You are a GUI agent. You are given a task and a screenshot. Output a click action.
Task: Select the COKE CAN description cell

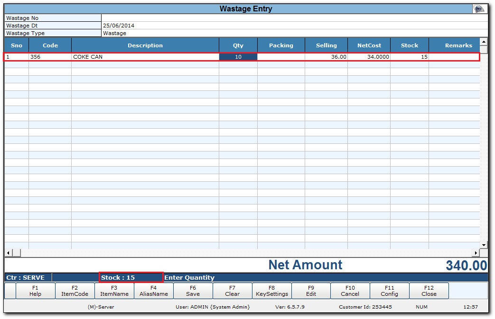click(x=145, y=57)
